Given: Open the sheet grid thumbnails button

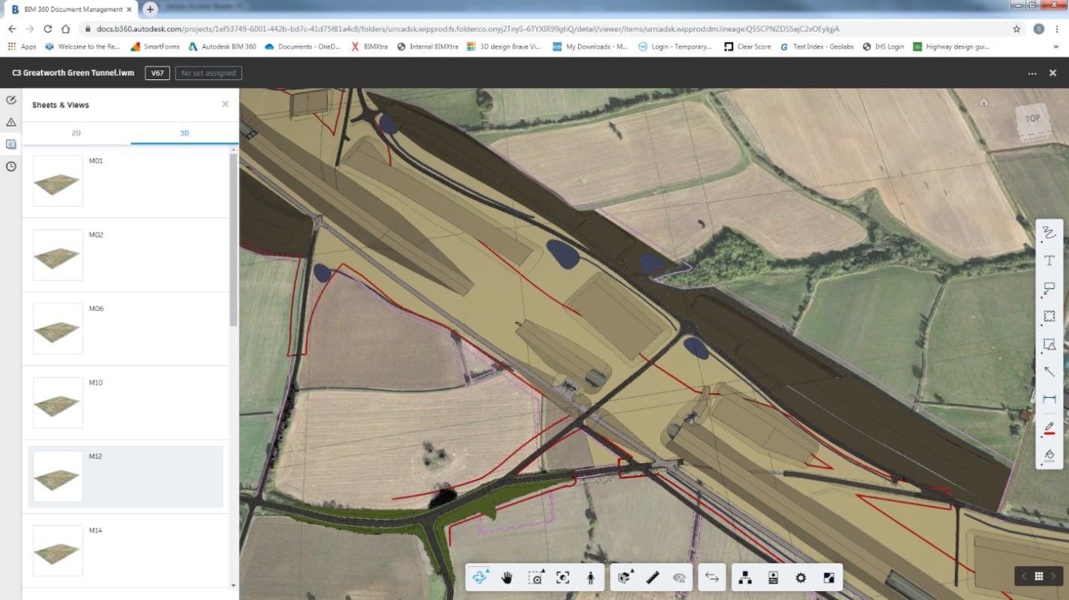Looking at the screenshot, I should 1038,576.
